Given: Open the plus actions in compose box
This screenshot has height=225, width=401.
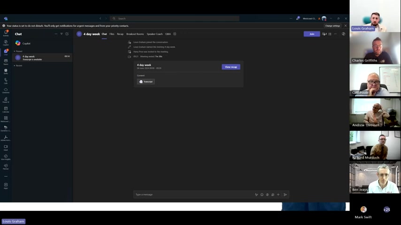Looking at the screenshot, I should click(x=278, y=195).
